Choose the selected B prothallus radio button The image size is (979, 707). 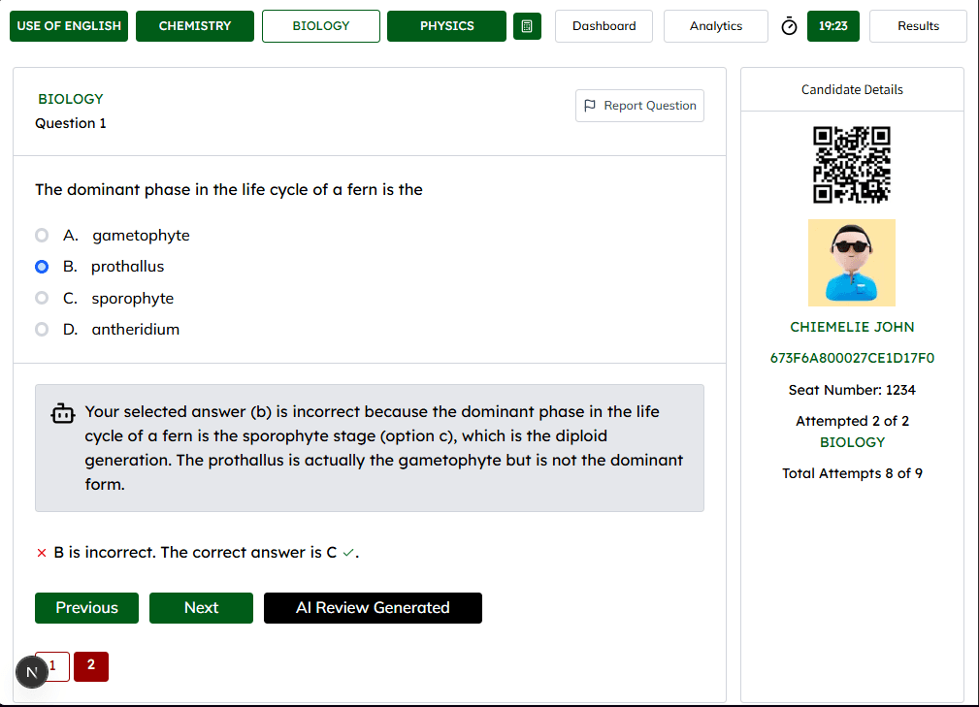coord(42,267)
